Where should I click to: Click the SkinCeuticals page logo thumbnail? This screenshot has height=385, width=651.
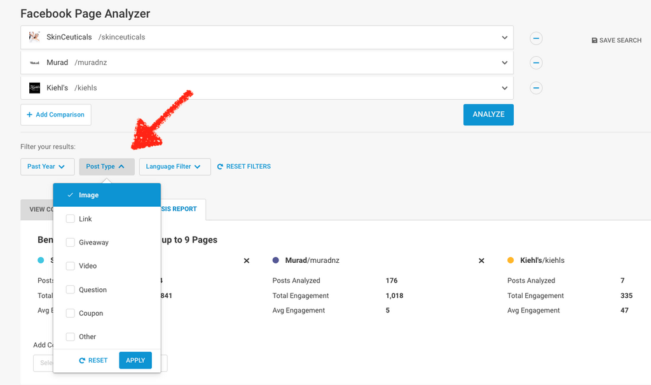pyautogui.click(x=34, y=37)
